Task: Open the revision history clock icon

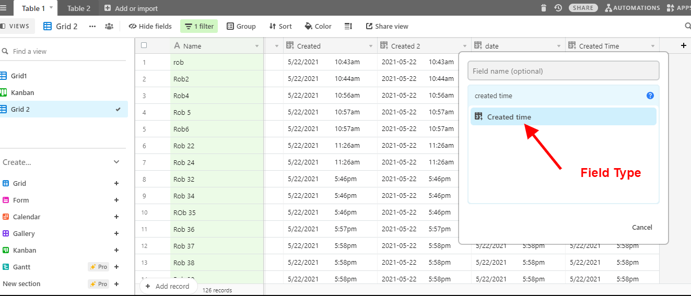Action: (x=558, y=8)
